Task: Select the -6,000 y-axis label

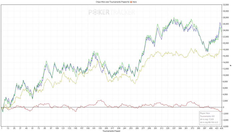Action: click(x=226, y=126)
